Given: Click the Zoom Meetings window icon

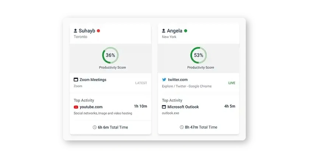Looking at the screenshot, I should [x=76, y=79].
